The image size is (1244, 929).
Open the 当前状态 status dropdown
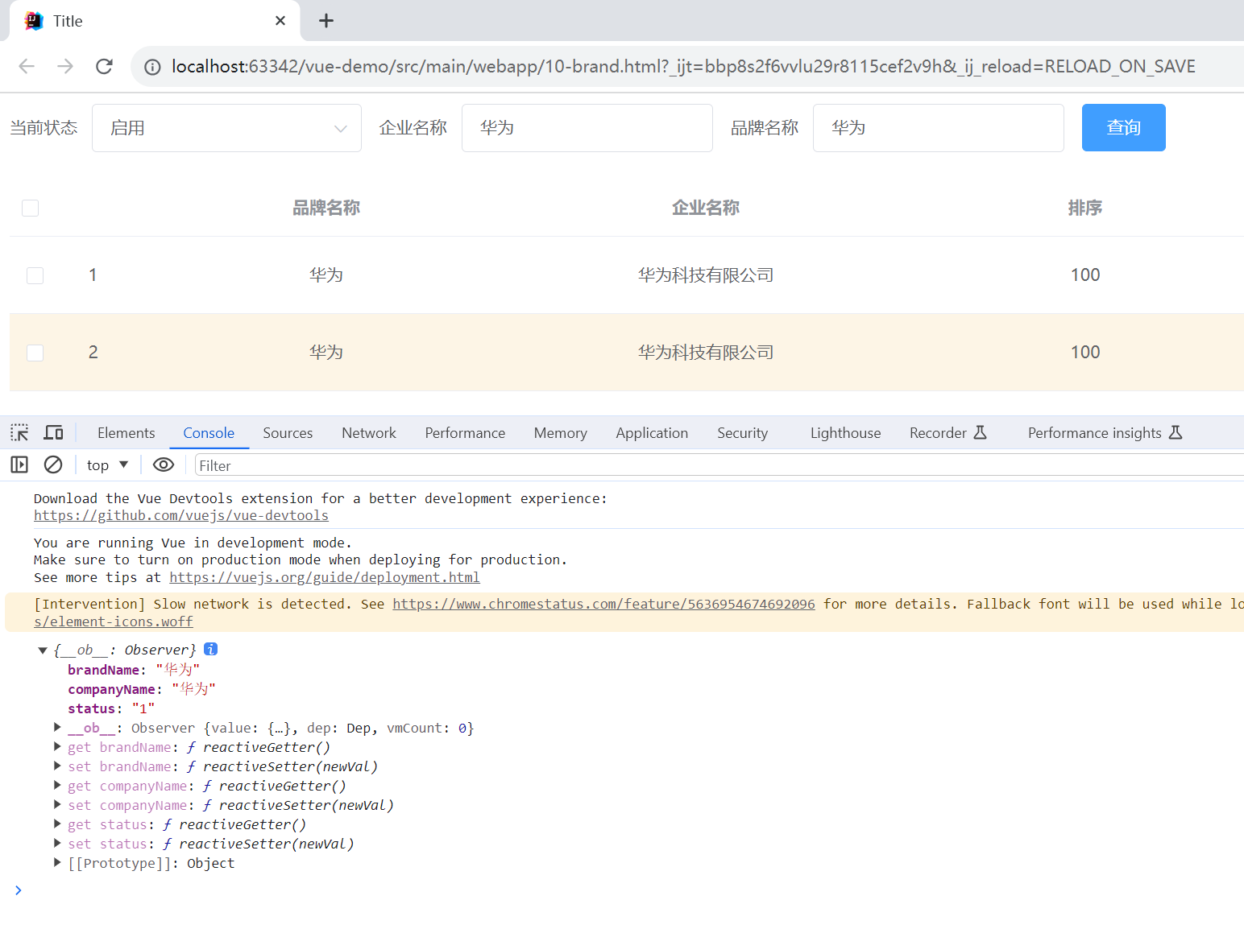pos(226,127)
